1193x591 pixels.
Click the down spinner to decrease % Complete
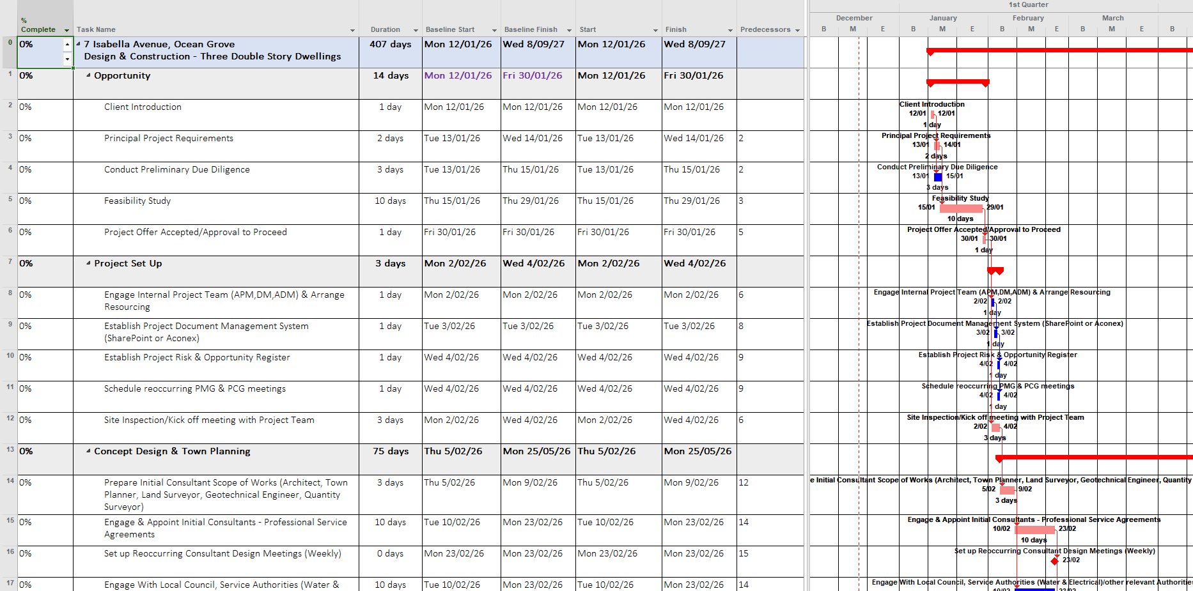click(x=66, y=59)
